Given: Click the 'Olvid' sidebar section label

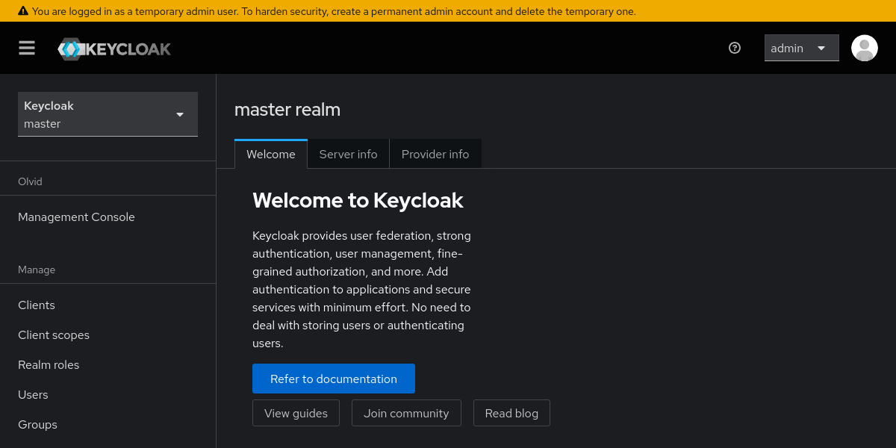Looking at the screenshot, I should tap(30, 181).
